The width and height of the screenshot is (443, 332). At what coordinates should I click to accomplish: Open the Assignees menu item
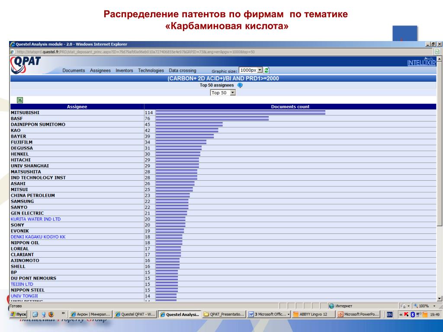(x=100, y=70)
